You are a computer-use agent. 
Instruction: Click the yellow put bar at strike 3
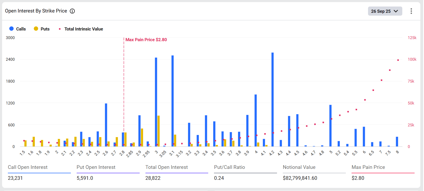click(x=159, y=131)
